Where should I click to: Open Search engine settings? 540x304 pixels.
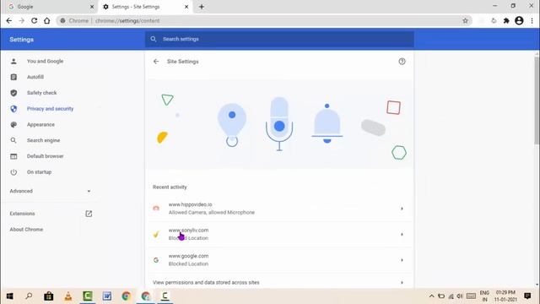point(43,140)
